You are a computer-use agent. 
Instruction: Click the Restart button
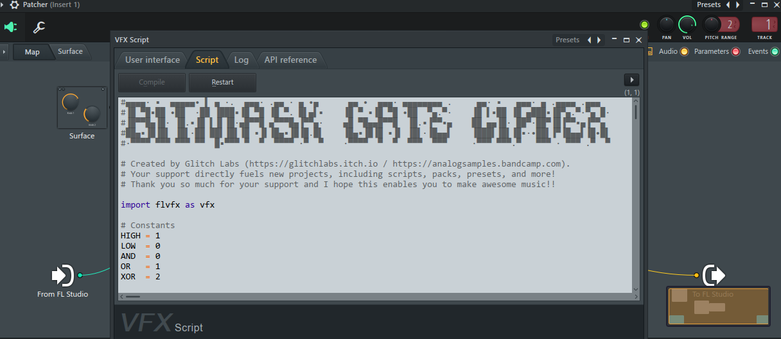222,82
